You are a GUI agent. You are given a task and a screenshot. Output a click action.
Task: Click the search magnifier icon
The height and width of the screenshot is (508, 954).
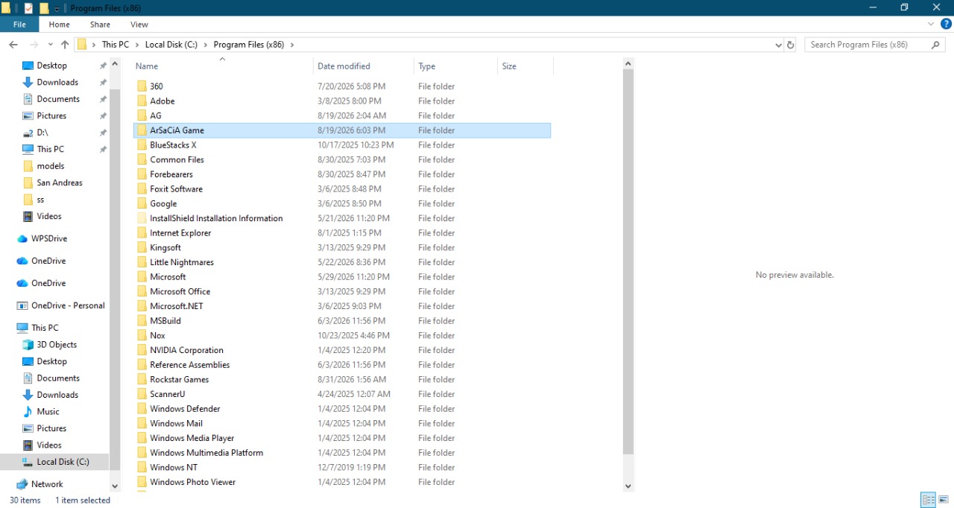[936, 45]
